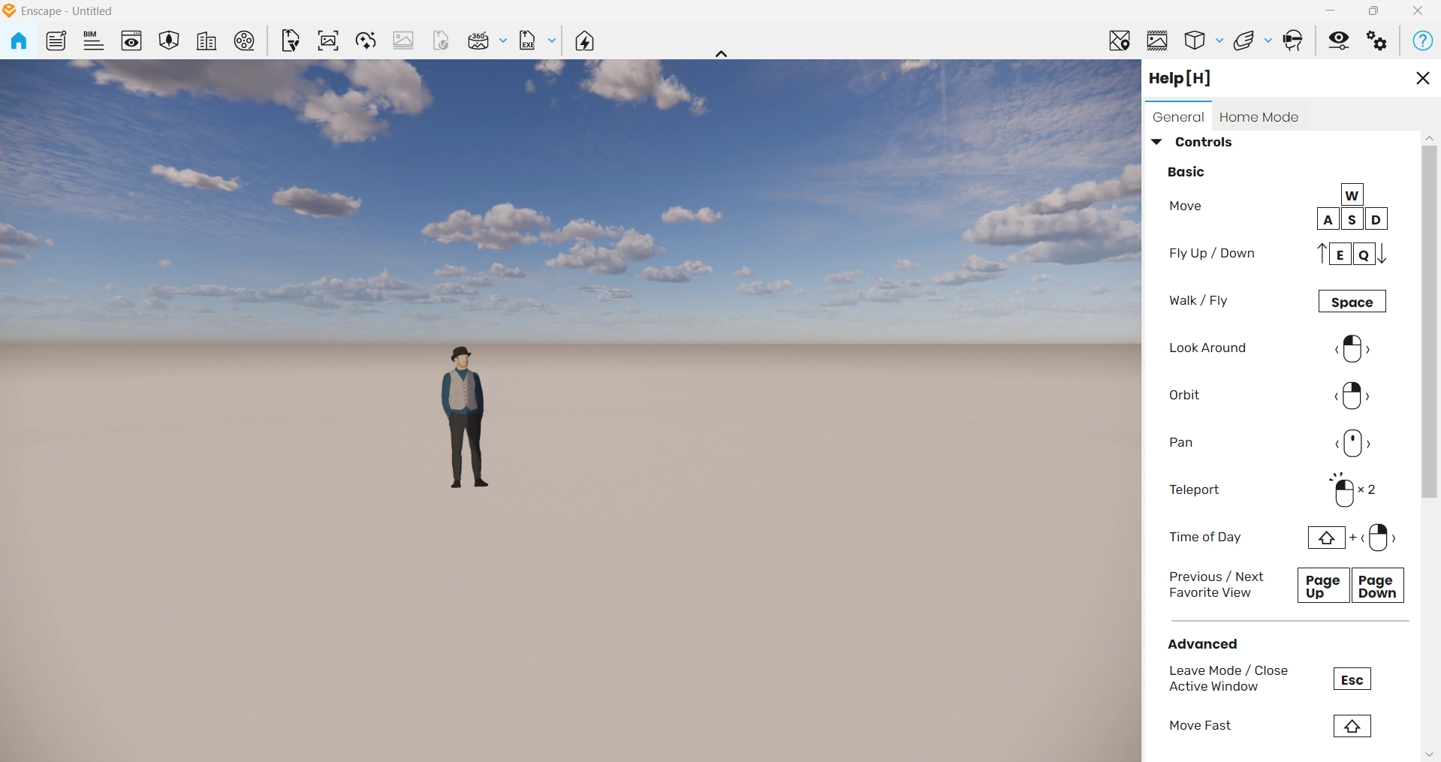Click the Help panel scroll up arrow
The height and width of the screenshot is (762, 1441).
pos(1429,138)
